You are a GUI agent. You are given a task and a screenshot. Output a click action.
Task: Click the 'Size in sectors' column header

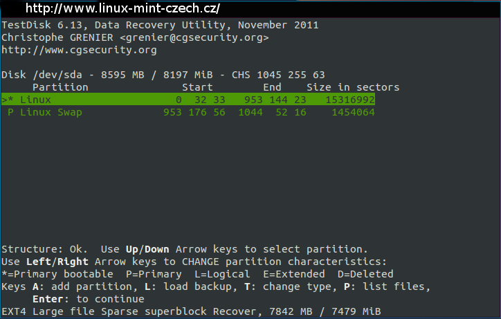(x=353, y=87)
